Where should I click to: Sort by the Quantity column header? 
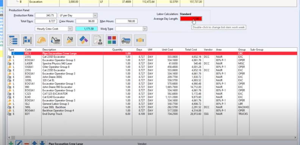[x=118, y=50]
